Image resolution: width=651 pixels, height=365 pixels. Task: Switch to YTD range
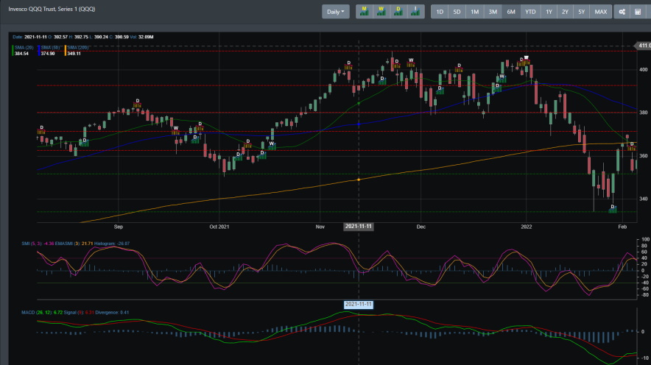[x=529, y=12]
